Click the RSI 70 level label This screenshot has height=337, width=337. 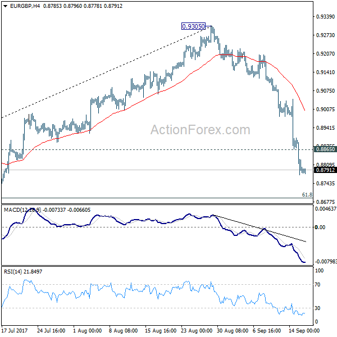(x=318, y=285)
